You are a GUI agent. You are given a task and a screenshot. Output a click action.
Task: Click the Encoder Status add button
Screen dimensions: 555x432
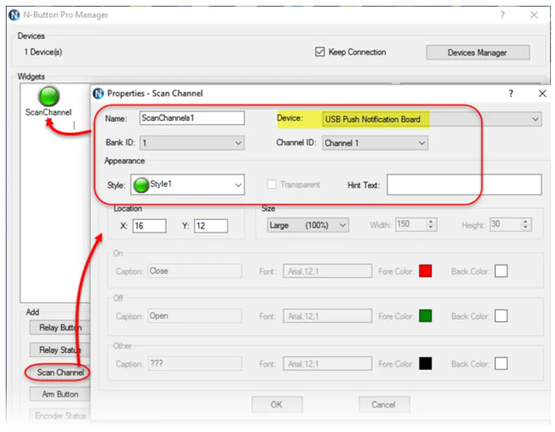(x=60, y=416)
